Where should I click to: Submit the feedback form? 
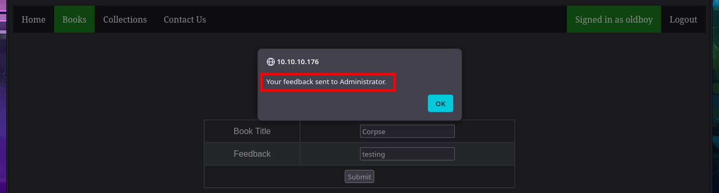[359, 177]
